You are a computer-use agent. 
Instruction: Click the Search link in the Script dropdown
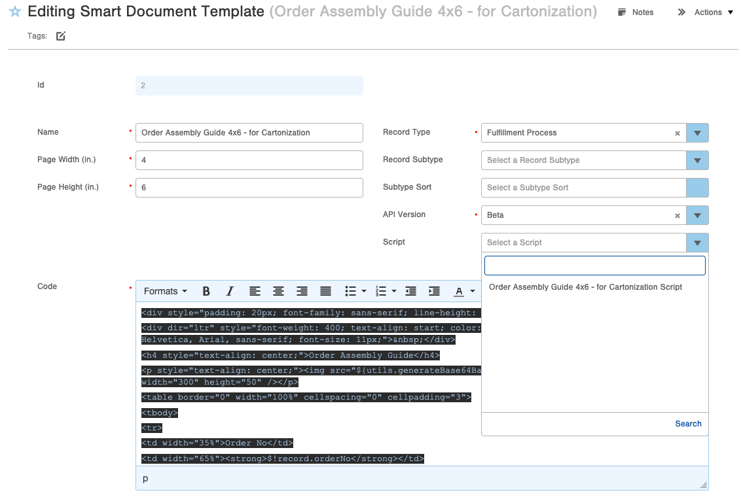coord(688,423)
